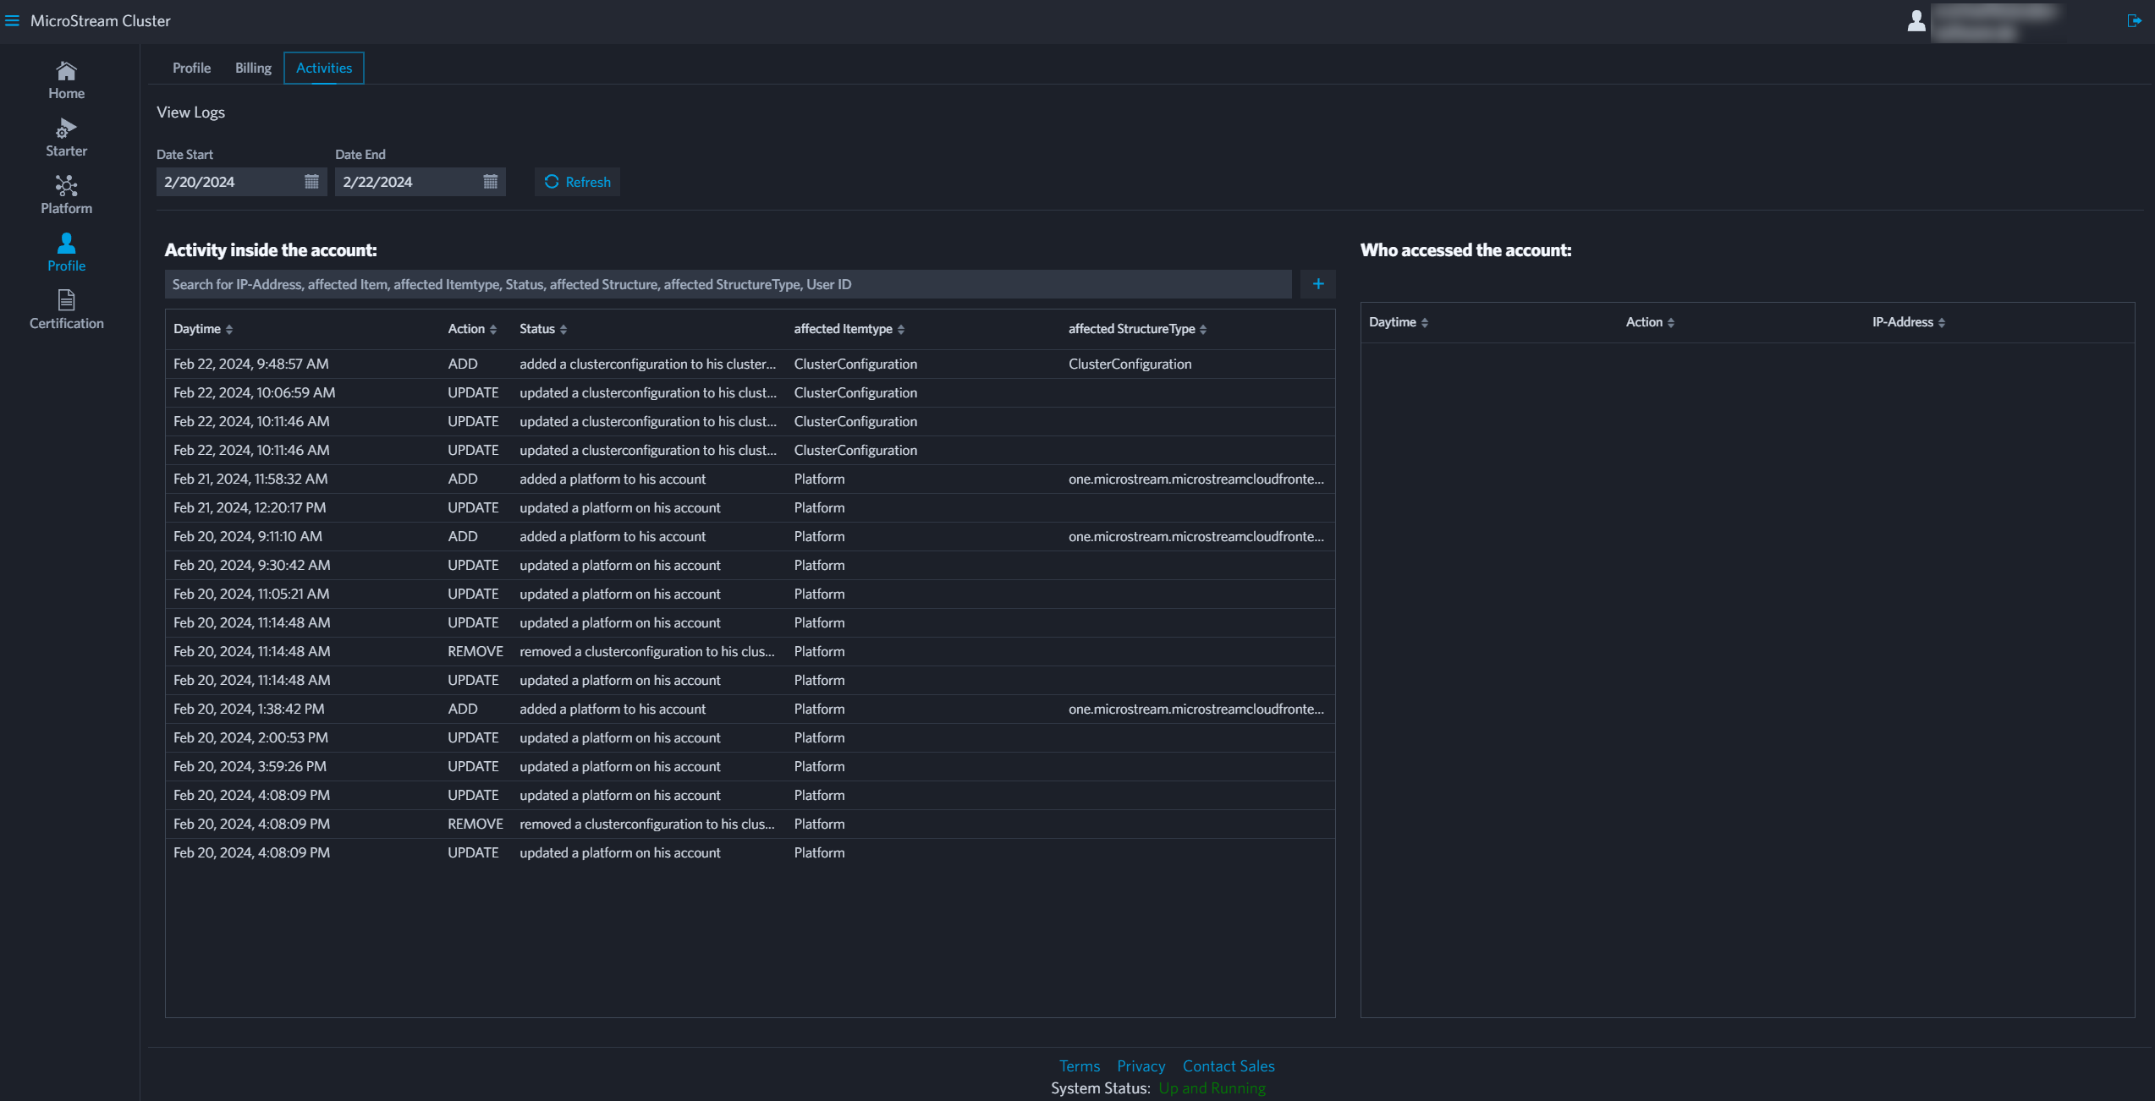
Task: Select row Feb 20, 2024, 9:30:42 AM
Action: pos(750,565)
